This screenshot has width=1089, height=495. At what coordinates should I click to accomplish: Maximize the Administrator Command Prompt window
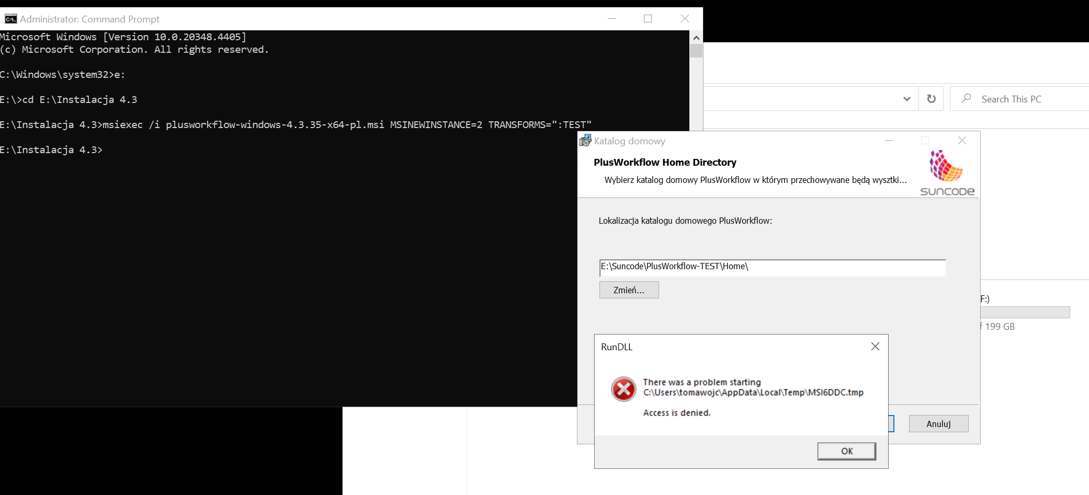click(x=648, y=19)
